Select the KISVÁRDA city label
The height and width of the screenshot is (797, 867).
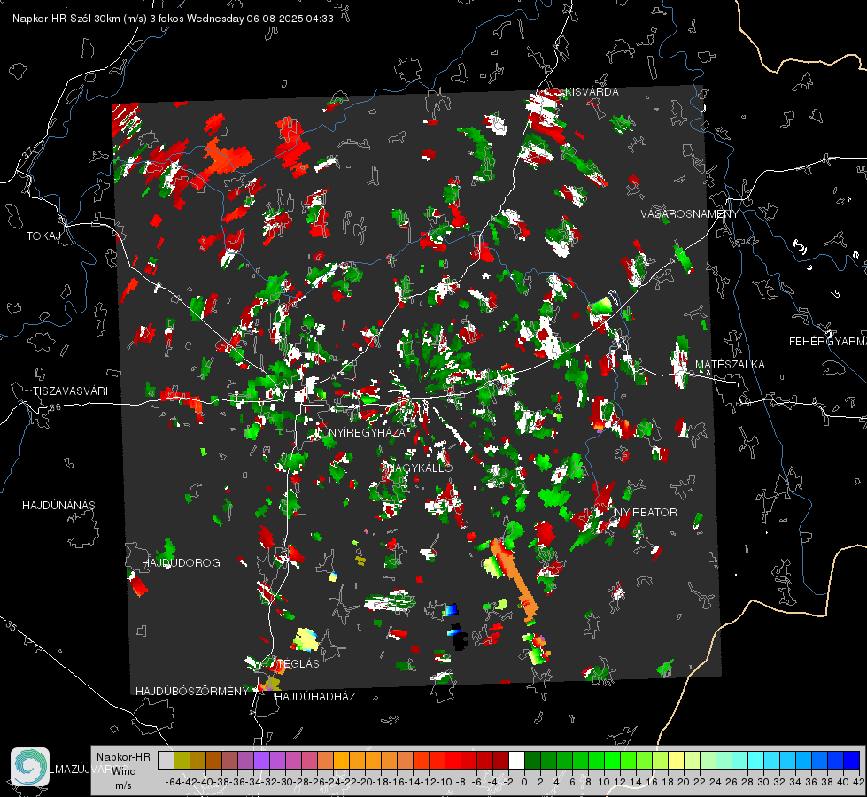[592, 92]
